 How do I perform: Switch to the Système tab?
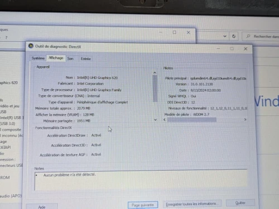click(x=38, y=58)
